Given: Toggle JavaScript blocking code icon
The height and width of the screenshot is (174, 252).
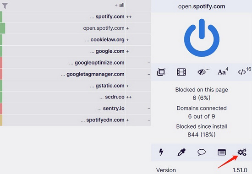Looking at the screenshot, I should click(x=244, y=71).
